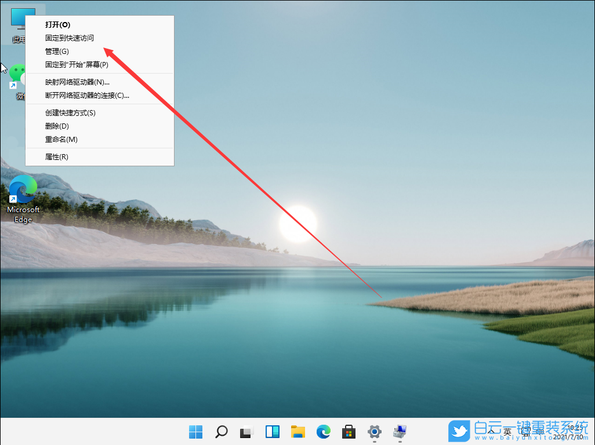Image resolution: width=595 pixels, height=445 pixels.
Task: Open Settings from the taskbar
Action: click(x=374, y=432)
